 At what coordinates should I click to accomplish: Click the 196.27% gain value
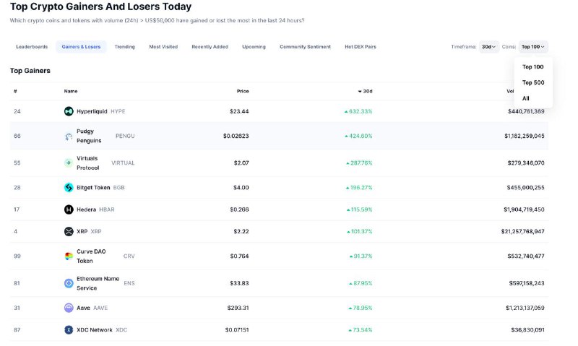click(359, 188)
